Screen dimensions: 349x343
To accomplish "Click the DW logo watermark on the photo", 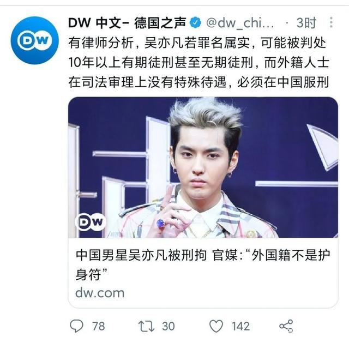I will point(91,222).
